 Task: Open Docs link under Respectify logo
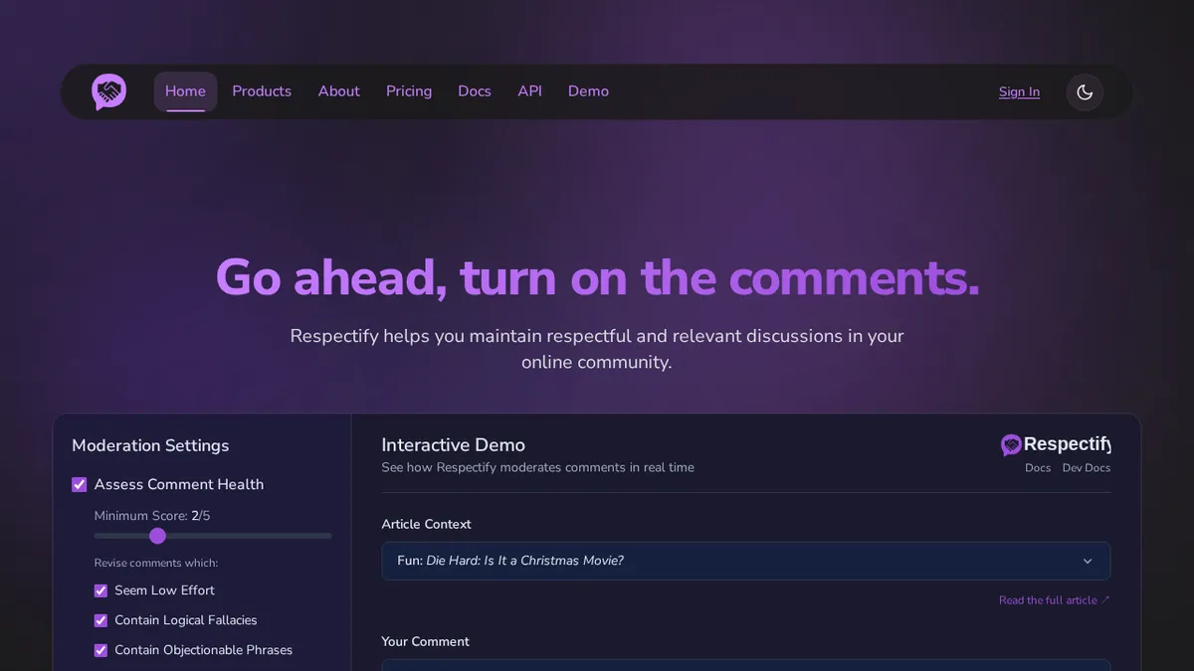(1038, 468)
